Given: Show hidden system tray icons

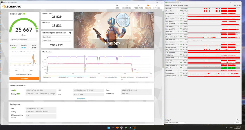Looking at the screenshot, I should click(227, 128).
